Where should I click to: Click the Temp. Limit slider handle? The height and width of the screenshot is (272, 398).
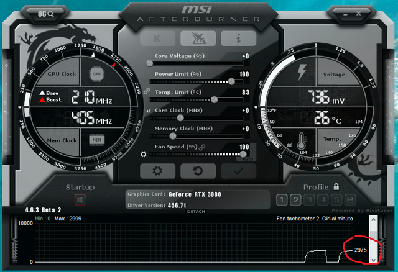[214, 99]
